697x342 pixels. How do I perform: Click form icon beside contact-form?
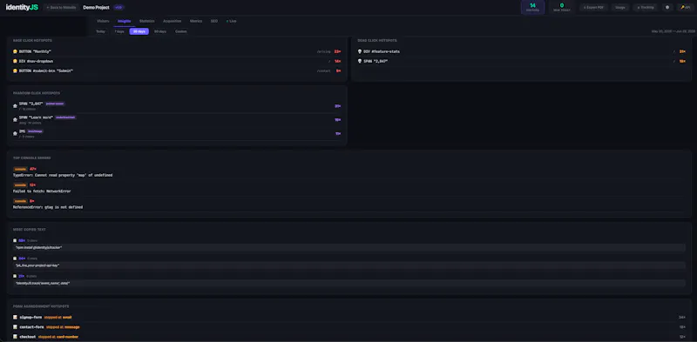pos(15,327)
